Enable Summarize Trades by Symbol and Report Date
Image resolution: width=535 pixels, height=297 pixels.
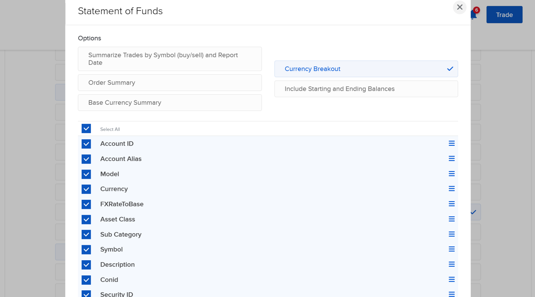170,59
